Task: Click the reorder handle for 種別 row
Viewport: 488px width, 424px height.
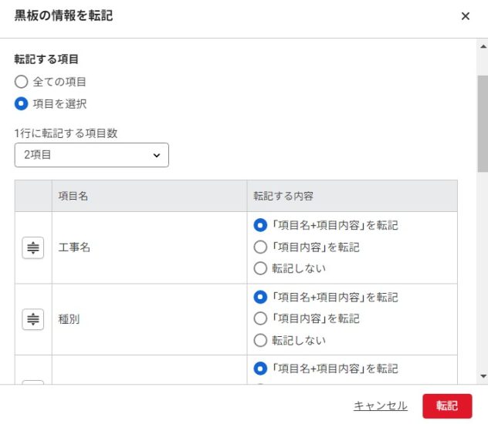Action: point(33,319)
